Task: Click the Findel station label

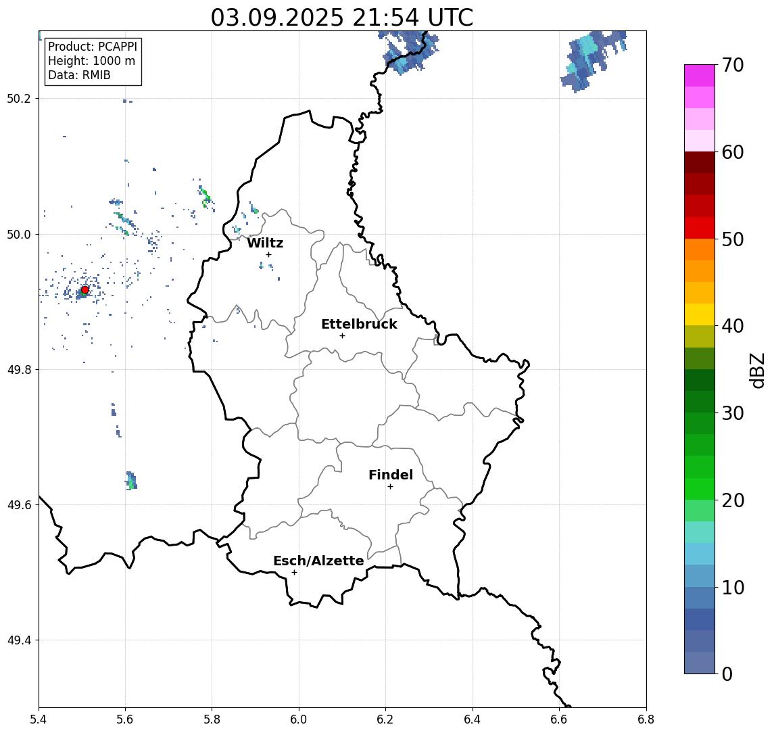Action: click(391, 475)
